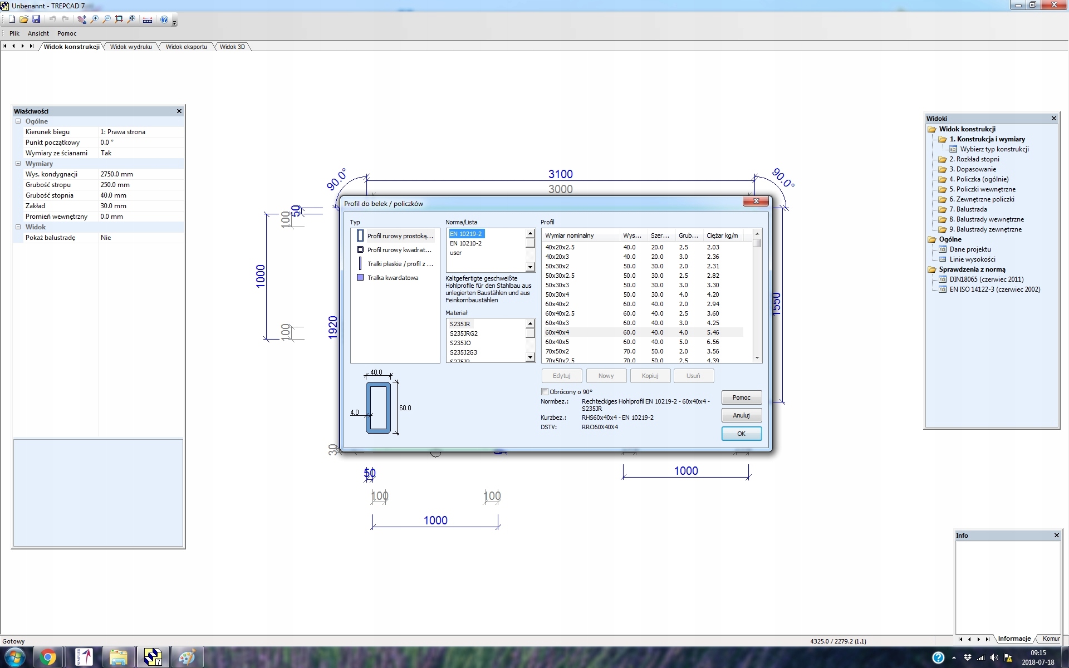Image resolution: width=1069 pixels, height=668 pixels.
Task: Click the profile list vertical scrollbar
Action: (757, 296)
